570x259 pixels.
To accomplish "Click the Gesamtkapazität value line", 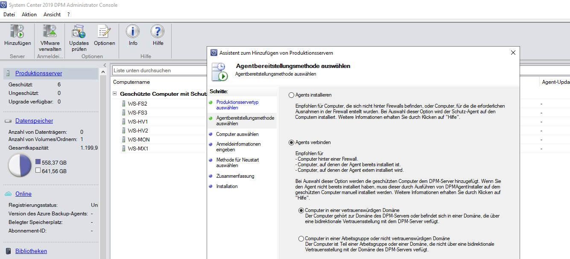I will coord(53,147).
